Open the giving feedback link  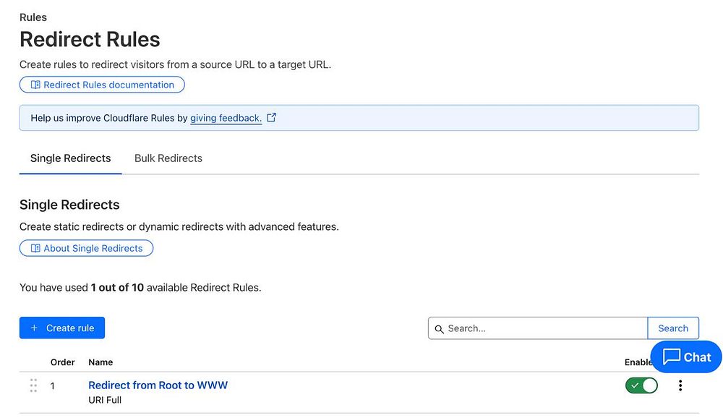[x=226, y=118]
